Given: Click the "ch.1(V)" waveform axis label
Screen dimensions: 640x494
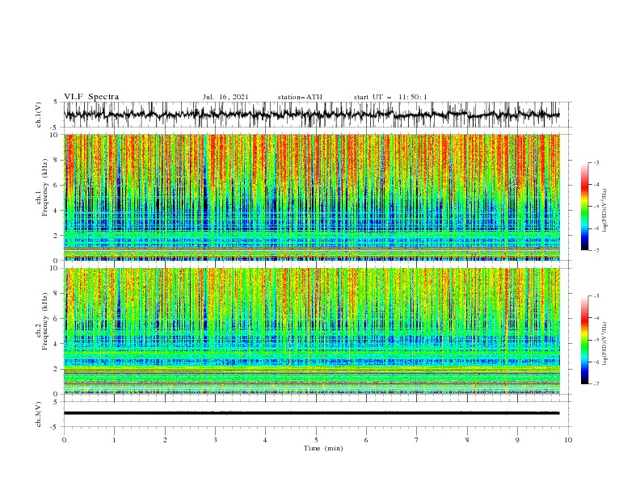Looking at the screenshot, I should [39, 115].
